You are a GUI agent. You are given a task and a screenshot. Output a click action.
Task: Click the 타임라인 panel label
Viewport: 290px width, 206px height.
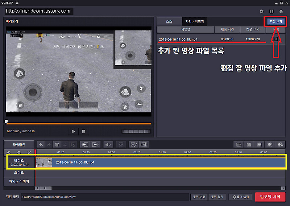coord(19,145)
